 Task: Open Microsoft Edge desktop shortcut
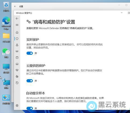[x=6, y=23]
